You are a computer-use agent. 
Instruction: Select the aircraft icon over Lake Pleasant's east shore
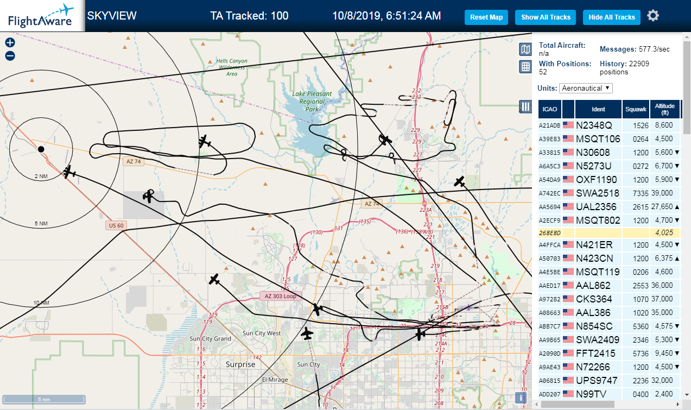point(385,140)
